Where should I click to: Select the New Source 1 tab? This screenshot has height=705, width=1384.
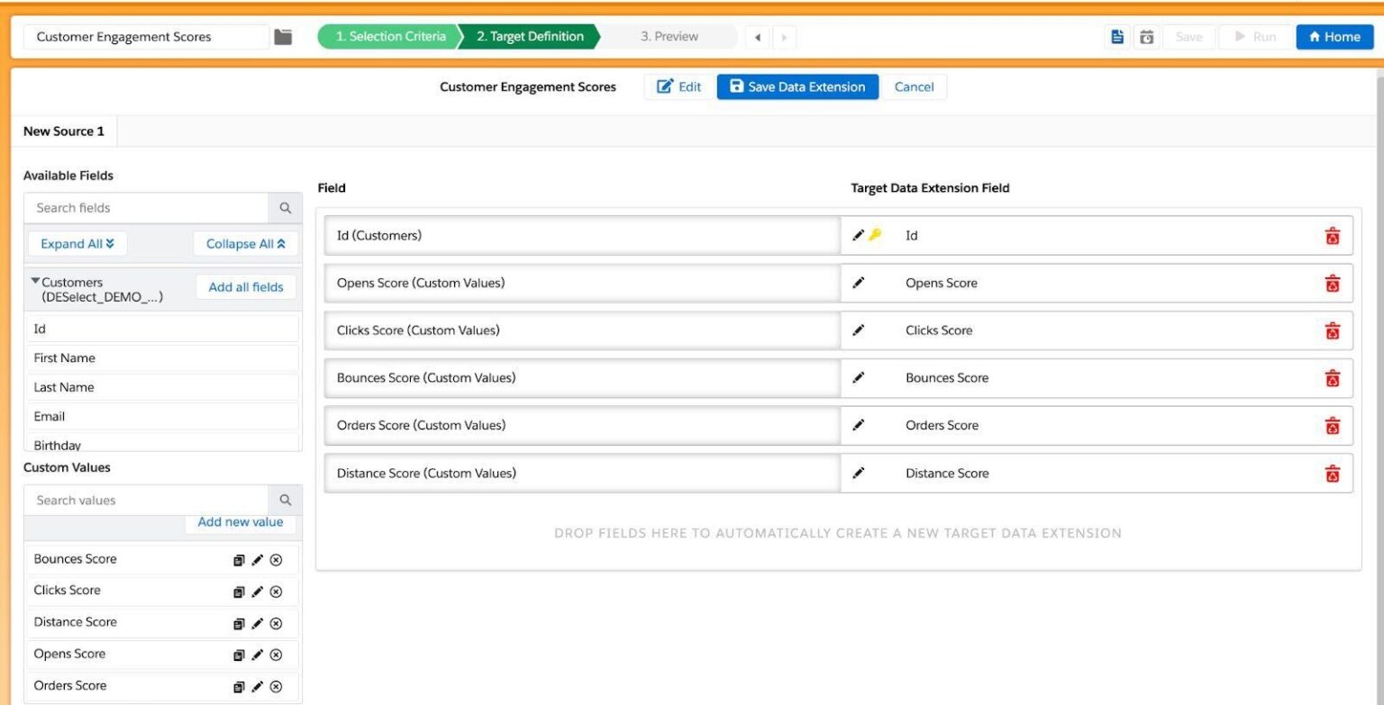pos(63,131)
